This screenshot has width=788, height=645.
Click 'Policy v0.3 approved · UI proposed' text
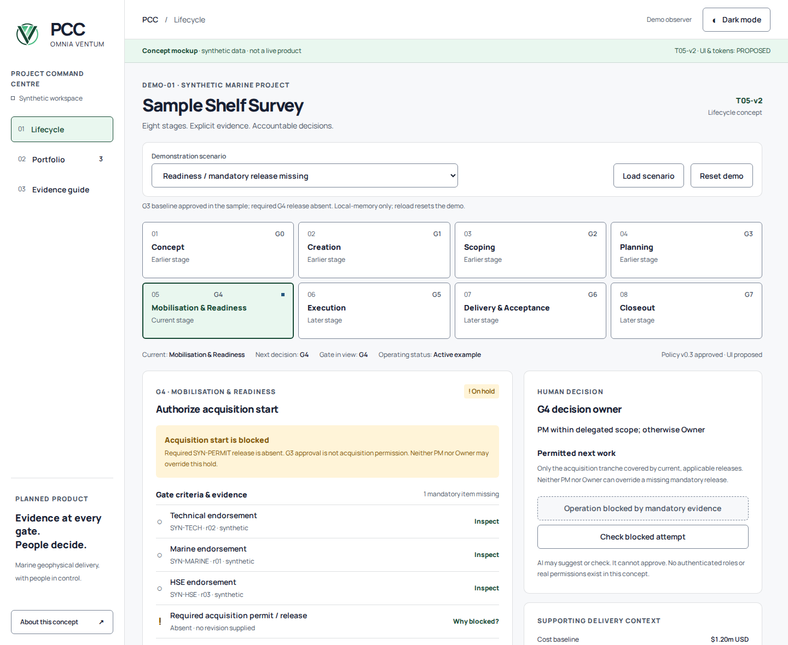[x=711, y=355]
